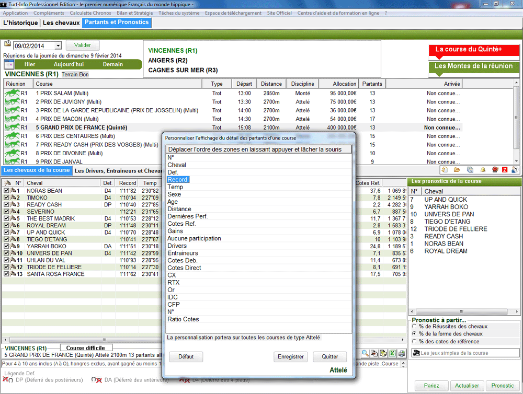Uncheck the NORAS BEAN horse checkbox
The width and height of the screenshot is (523, 394).
pyautogui.click(x=6, y=191)
